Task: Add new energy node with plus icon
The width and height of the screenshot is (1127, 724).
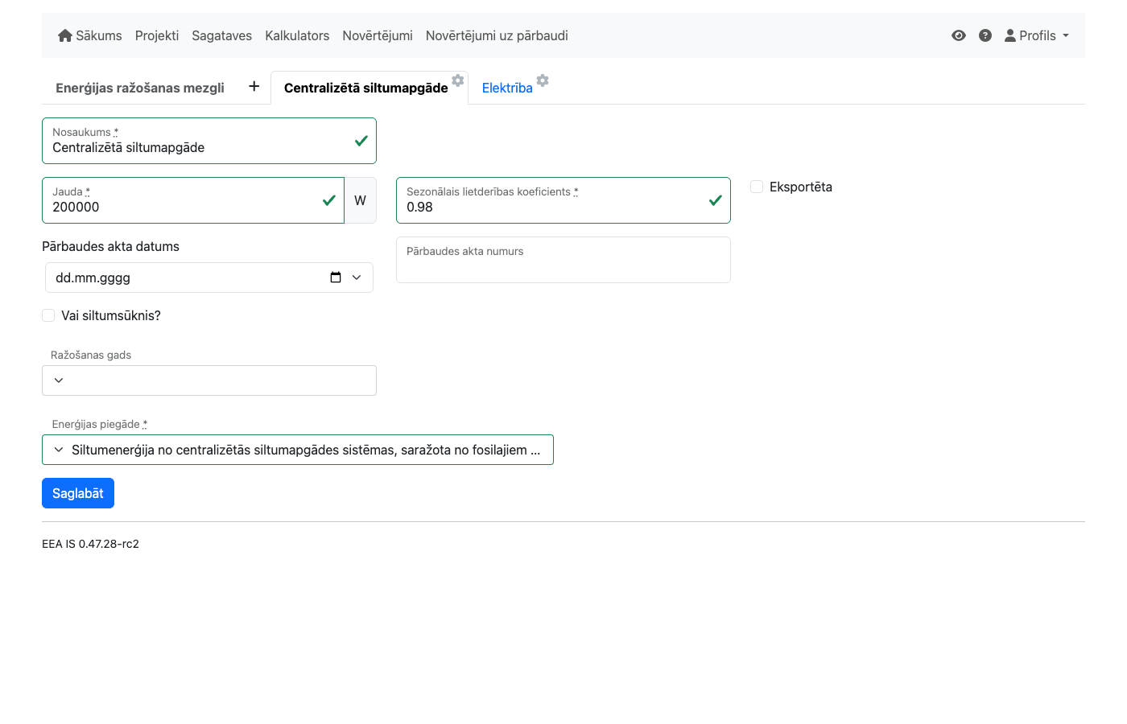Action: pyautogui.click(x=254, y=86)
